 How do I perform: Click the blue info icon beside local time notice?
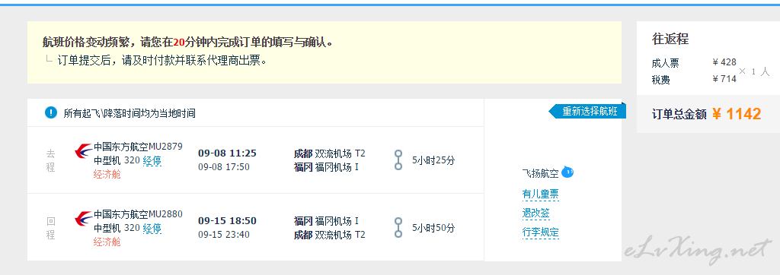click(51, 112)
